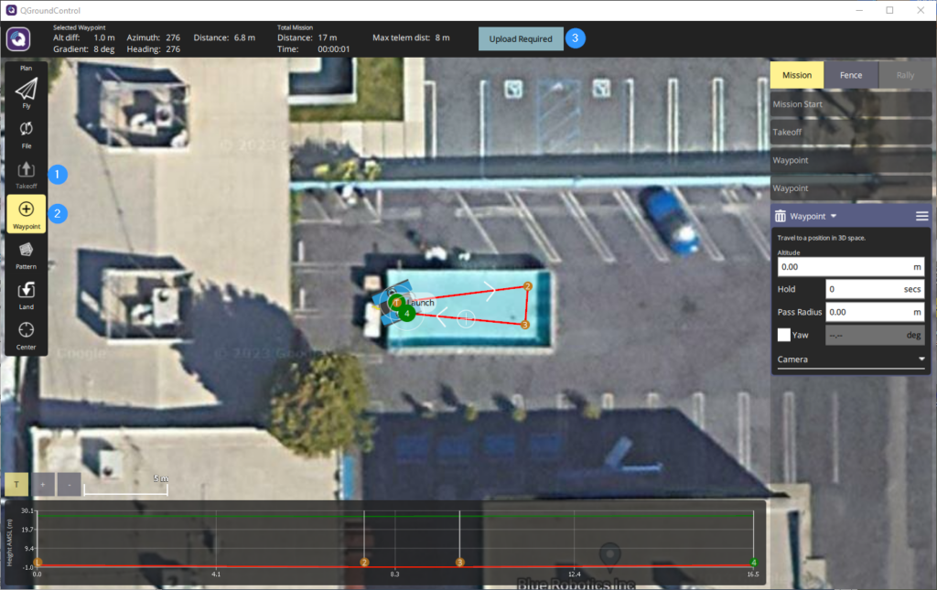937x590 pixels.
Task: Toggle the terrain T button
Action: (15, 484)
